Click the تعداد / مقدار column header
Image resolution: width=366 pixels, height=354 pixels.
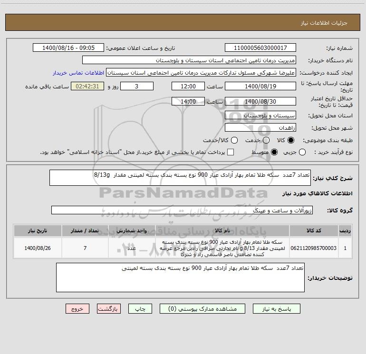[85, 230]
